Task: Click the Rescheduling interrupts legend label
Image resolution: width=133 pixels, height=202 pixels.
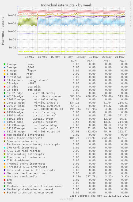Action: [x=25, y=154]
